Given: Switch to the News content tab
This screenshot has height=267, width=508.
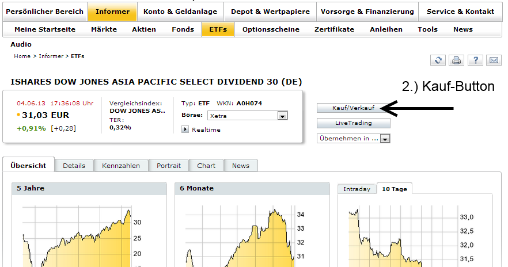Looking at the screenshot, I should click(x=241, y=166).
